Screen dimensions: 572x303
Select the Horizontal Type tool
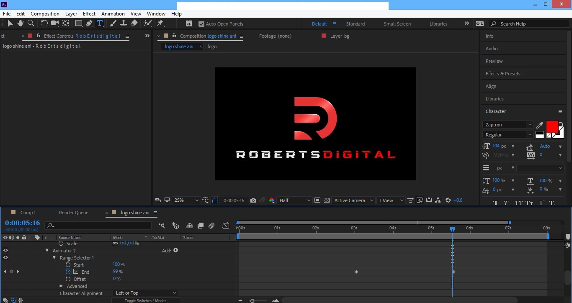[x=100, y=23]
